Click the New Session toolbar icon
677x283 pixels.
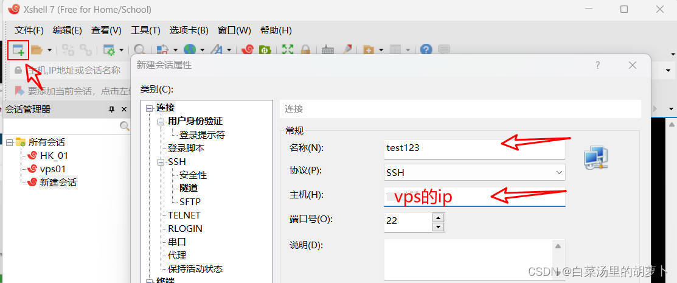18,50
